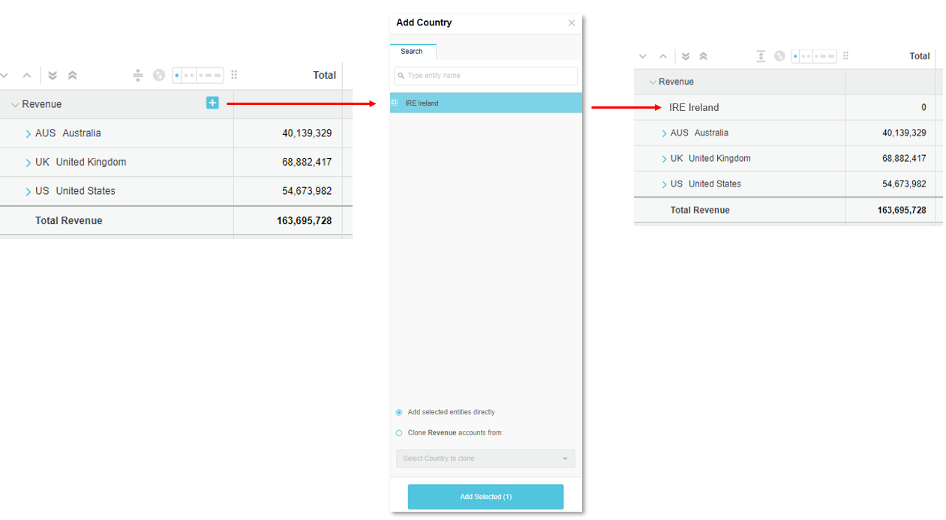The height and width of the screenshot is (520, 946).
Task: Select the 'Clone Revenue accounts from' radio button
Action: click(399, 433)
